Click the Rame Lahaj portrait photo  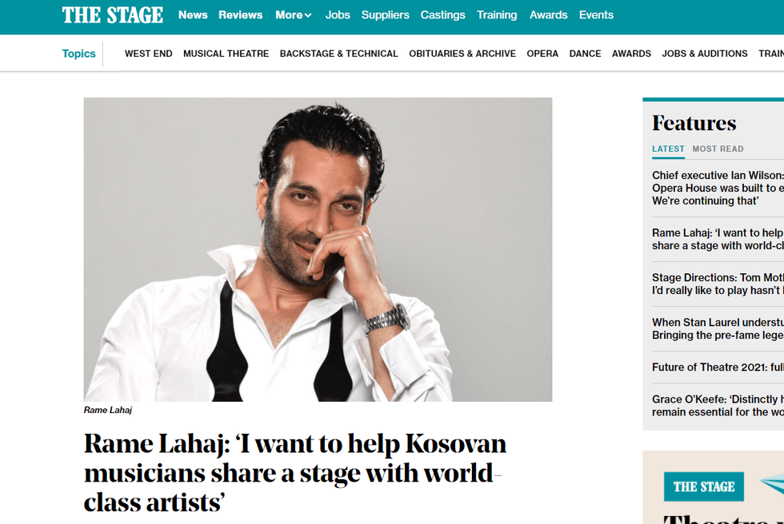coord(318,249)
